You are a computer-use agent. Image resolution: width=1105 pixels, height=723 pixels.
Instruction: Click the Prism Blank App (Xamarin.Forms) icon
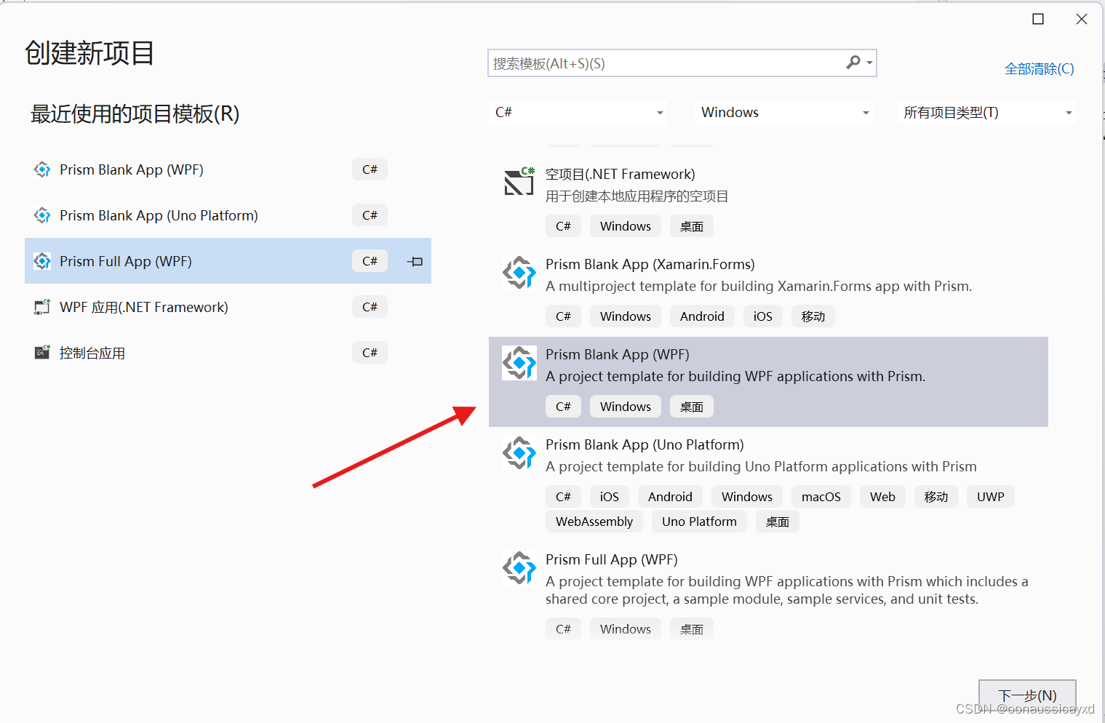[x=519, y=273]
